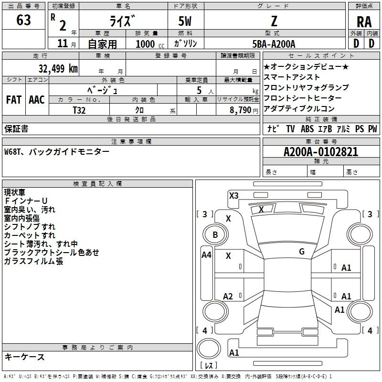This screenshot has height=382, width=382.
Task: Click the grade Z field
Action: coord(274,21)
